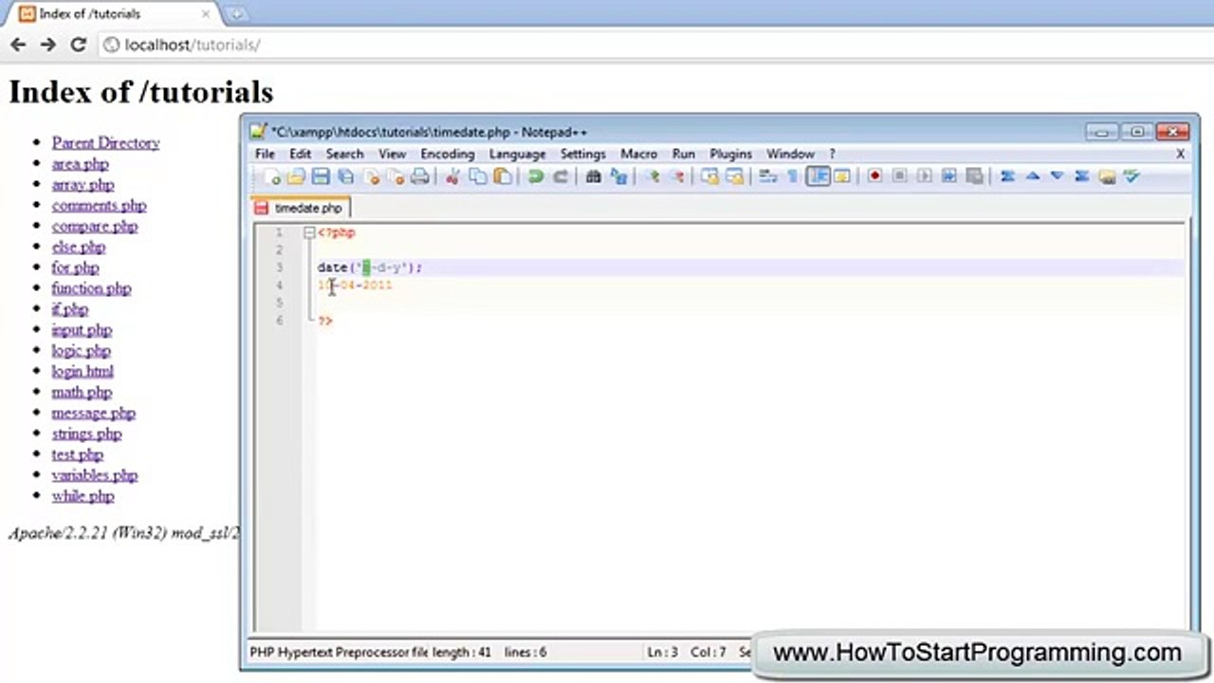Image resolution: width=1214 pixels, height=683 pixels.
Task: Open the variables.php link
Action: point(95,475)
